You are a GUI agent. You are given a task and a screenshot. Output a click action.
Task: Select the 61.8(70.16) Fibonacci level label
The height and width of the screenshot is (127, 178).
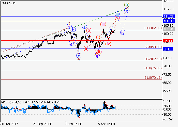[x=153, y=77]
